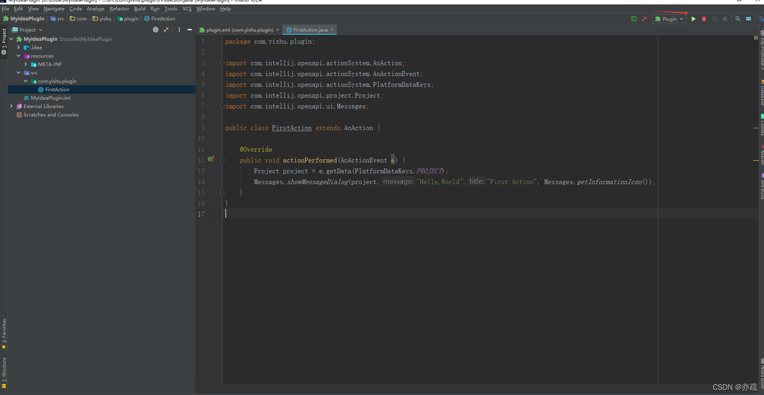764x395 pixels.
Task: Toggle the Key Promoter X tool window
Action: [762, 50]
